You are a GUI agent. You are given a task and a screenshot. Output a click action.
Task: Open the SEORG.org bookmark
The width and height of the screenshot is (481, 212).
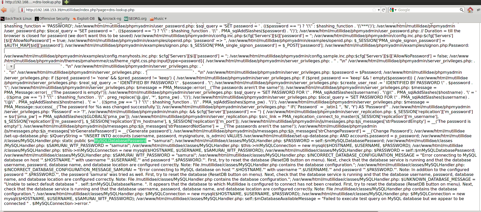(x=135, y=19)
